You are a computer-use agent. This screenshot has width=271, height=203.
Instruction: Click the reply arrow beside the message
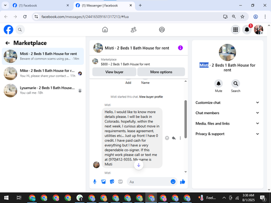click(173, 138)
